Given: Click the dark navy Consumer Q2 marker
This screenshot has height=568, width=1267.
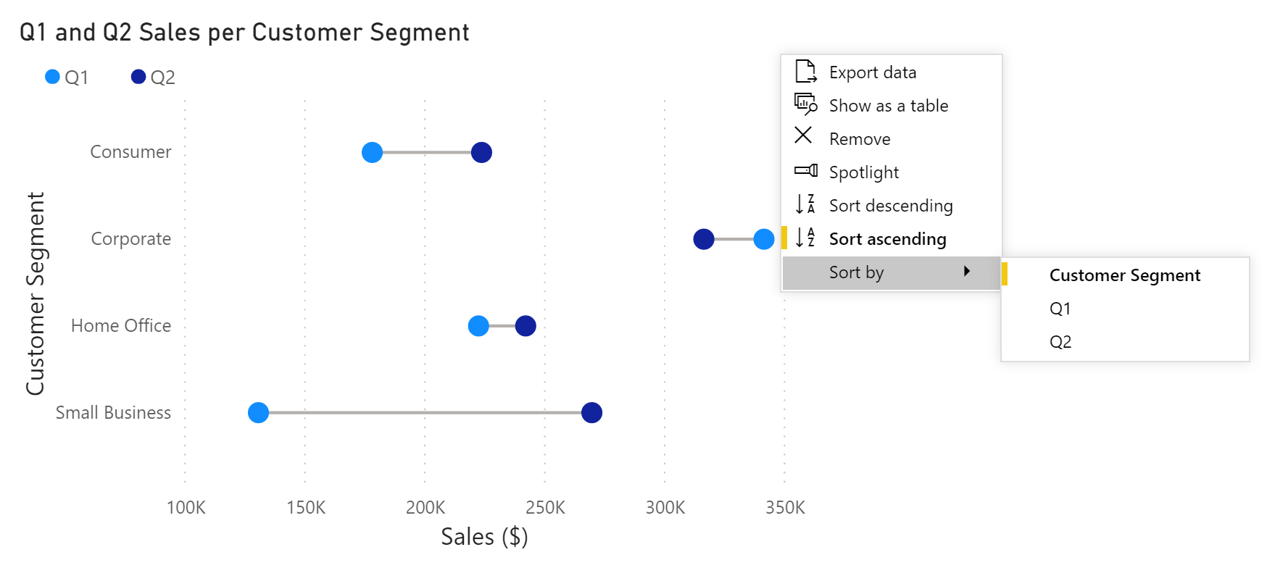Looking at the screenshot, I should click(x=481, y=152).
